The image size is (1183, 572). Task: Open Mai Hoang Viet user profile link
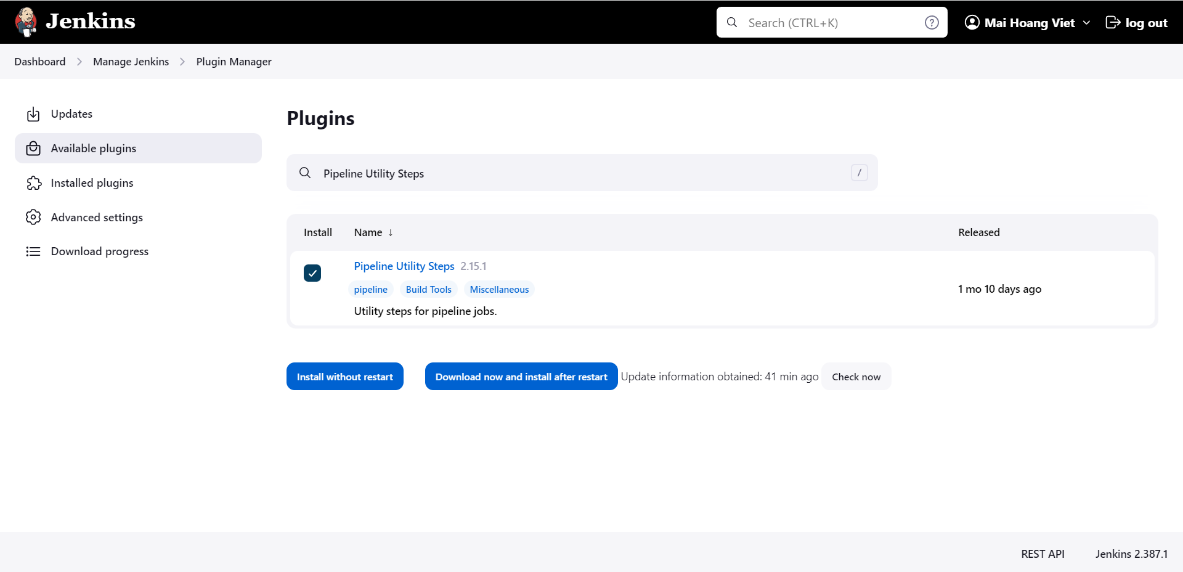[x=1029, y=23]
